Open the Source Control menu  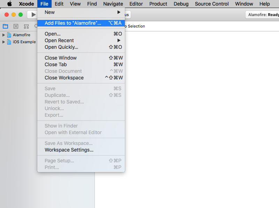212,4
